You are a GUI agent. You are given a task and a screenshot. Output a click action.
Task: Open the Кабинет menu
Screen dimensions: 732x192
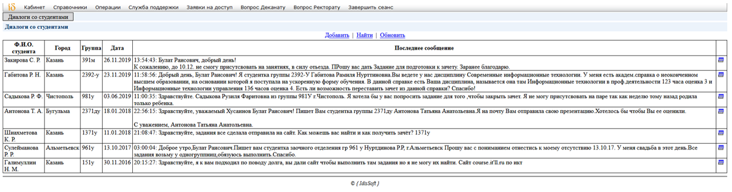(x=34, y=7)
